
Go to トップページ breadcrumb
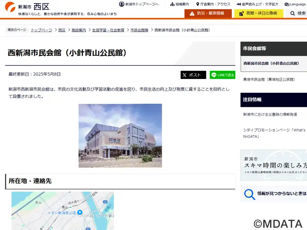coord(41,30)
